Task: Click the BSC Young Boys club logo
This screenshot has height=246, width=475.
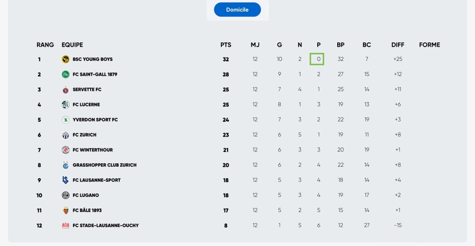Action: tap(65, 59)
